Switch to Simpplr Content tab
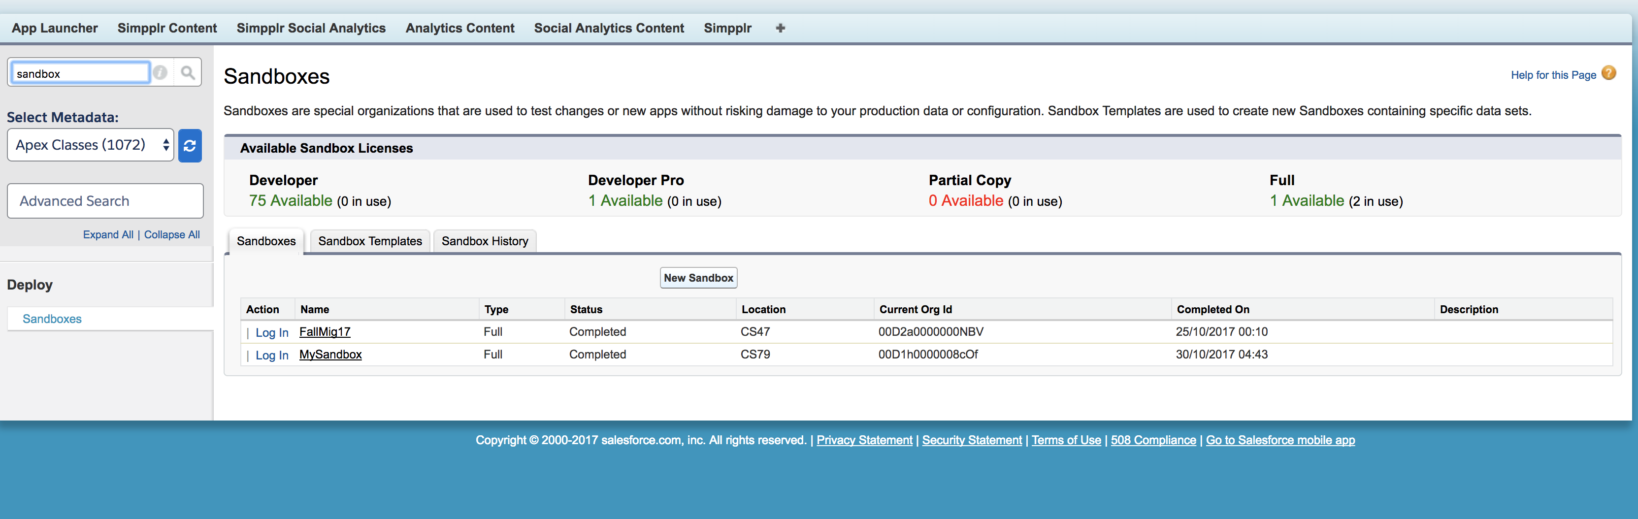Viewport: 1638px width, 519px height. pyautogui.click(x=167, y=28)
